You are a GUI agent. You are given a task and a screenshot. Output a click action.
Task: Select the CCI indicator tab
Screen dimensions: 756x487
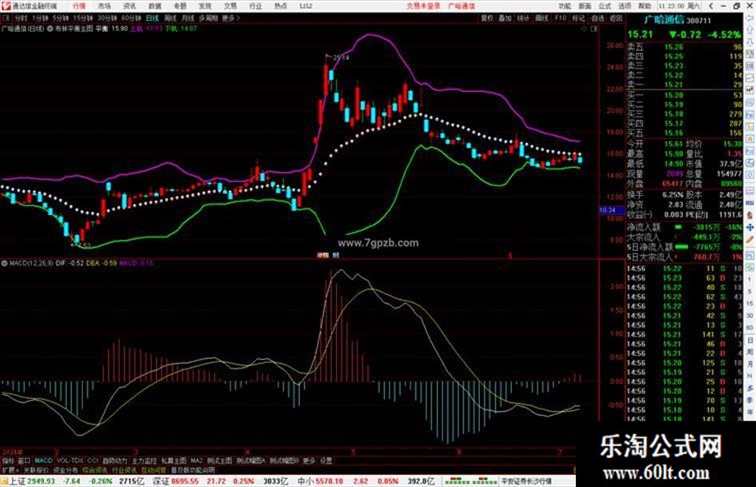pos(93,461)
